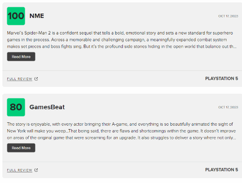The width and height of the screenshot is (242, 183).
Task: Click the Oct 17, 2023 date on GamesBeat review
Action: point(228,107)
